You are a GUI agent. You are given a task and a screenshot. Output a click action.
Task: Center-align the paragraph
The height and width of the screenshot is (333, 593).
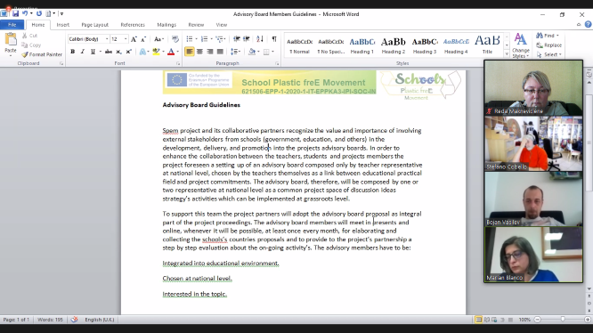(x=199, y=52)
